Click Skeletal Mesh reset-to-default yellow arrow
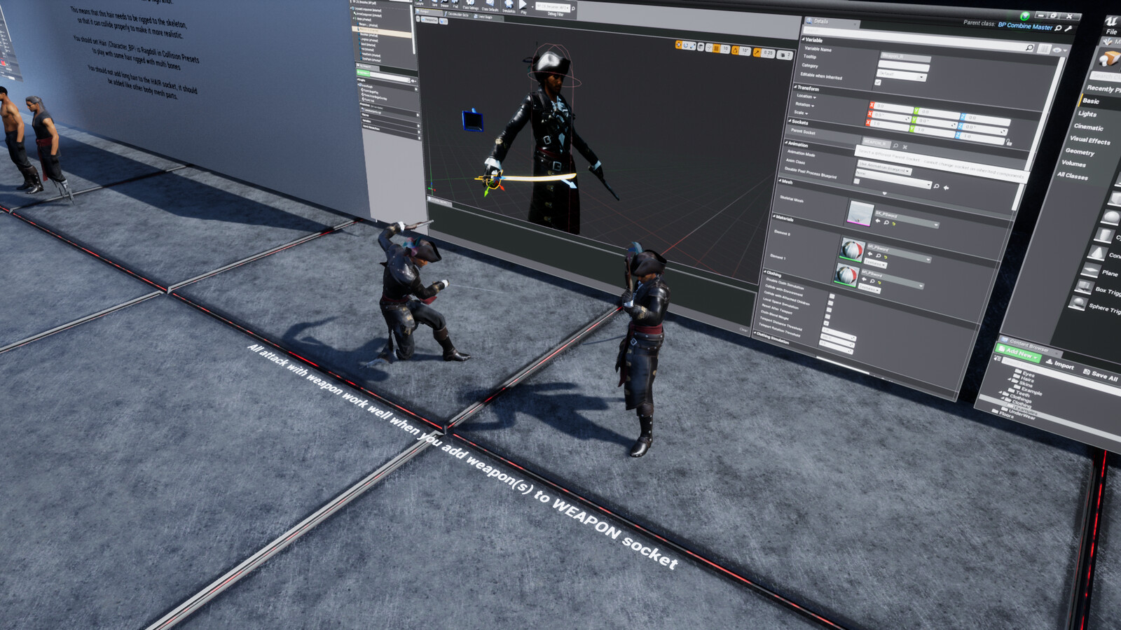 click(894, 223)
